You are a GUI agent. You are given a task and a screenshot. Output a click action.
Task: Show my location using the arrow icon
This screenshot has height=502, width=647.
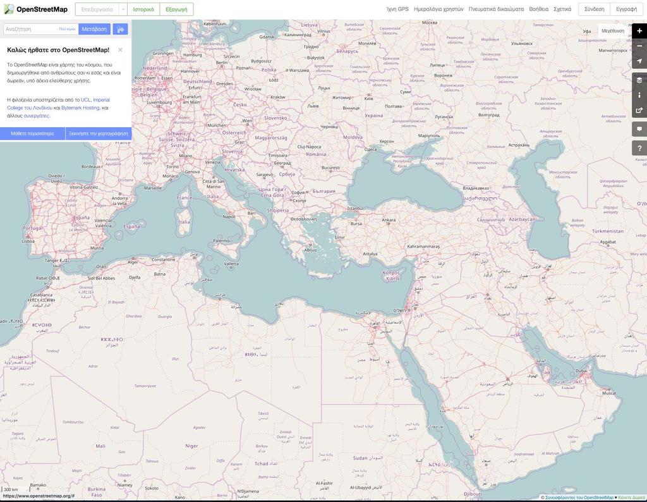pos(639,61)
